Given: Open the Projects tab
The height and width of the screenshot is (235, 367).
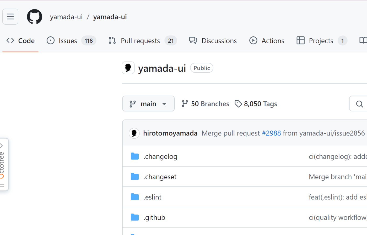Looking at the screenshot, I should [322, 41].
